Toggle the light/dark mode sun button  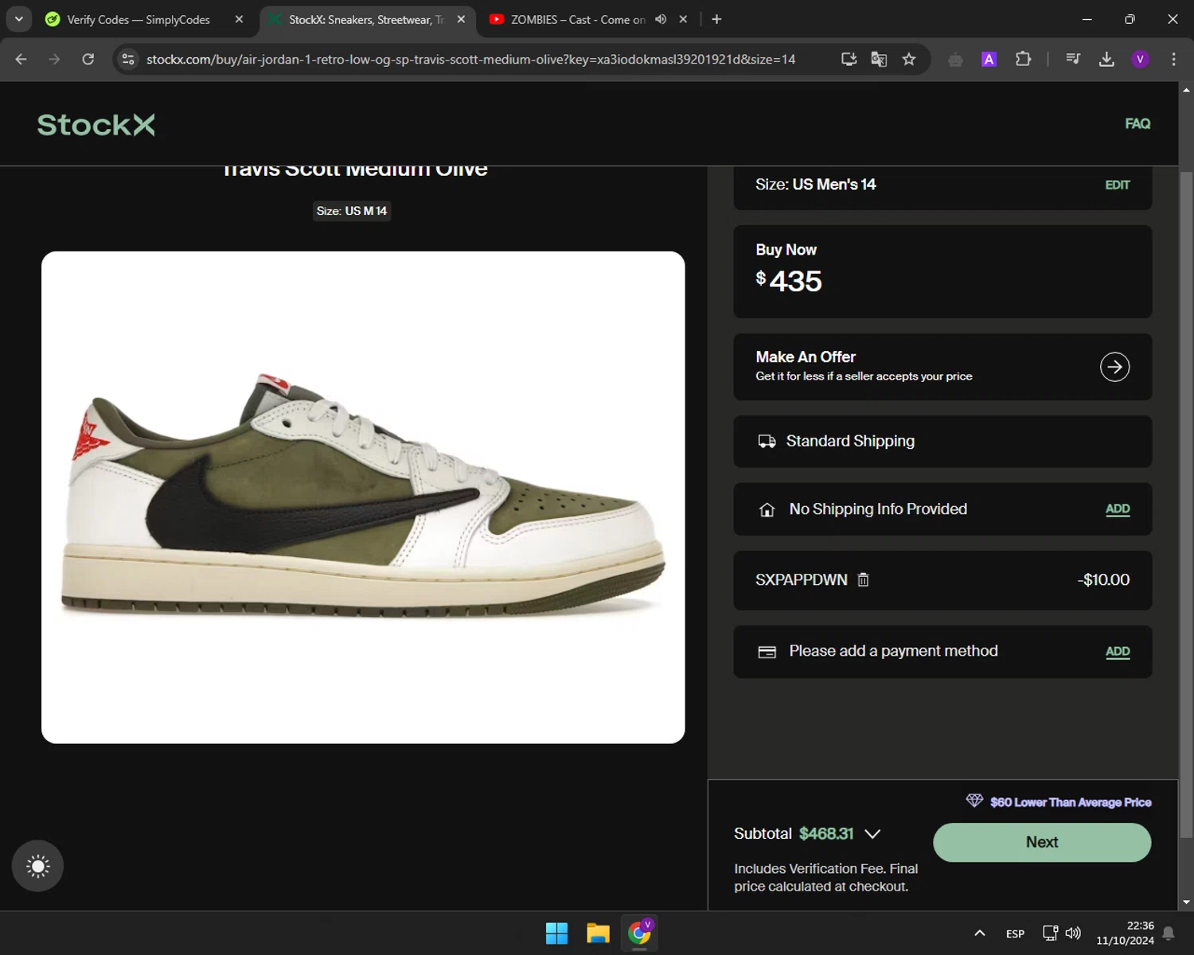(x=37, y=866)
